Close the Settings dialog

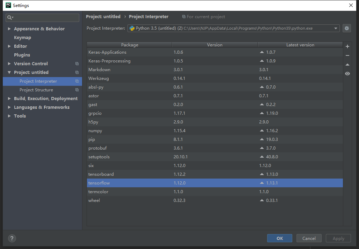pos(351,5)
